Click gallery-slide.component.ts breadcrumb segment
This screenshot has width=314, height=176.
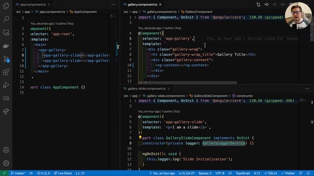[x=166, y=96]
